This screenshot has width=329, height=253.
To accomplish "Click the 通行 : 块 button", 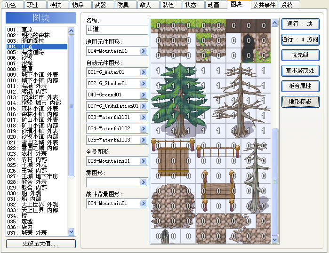I will (300, 24).
